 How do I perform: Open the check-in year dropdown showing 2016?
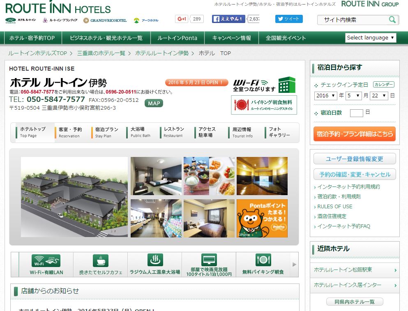pyautogui.click(x=325, y=96)
